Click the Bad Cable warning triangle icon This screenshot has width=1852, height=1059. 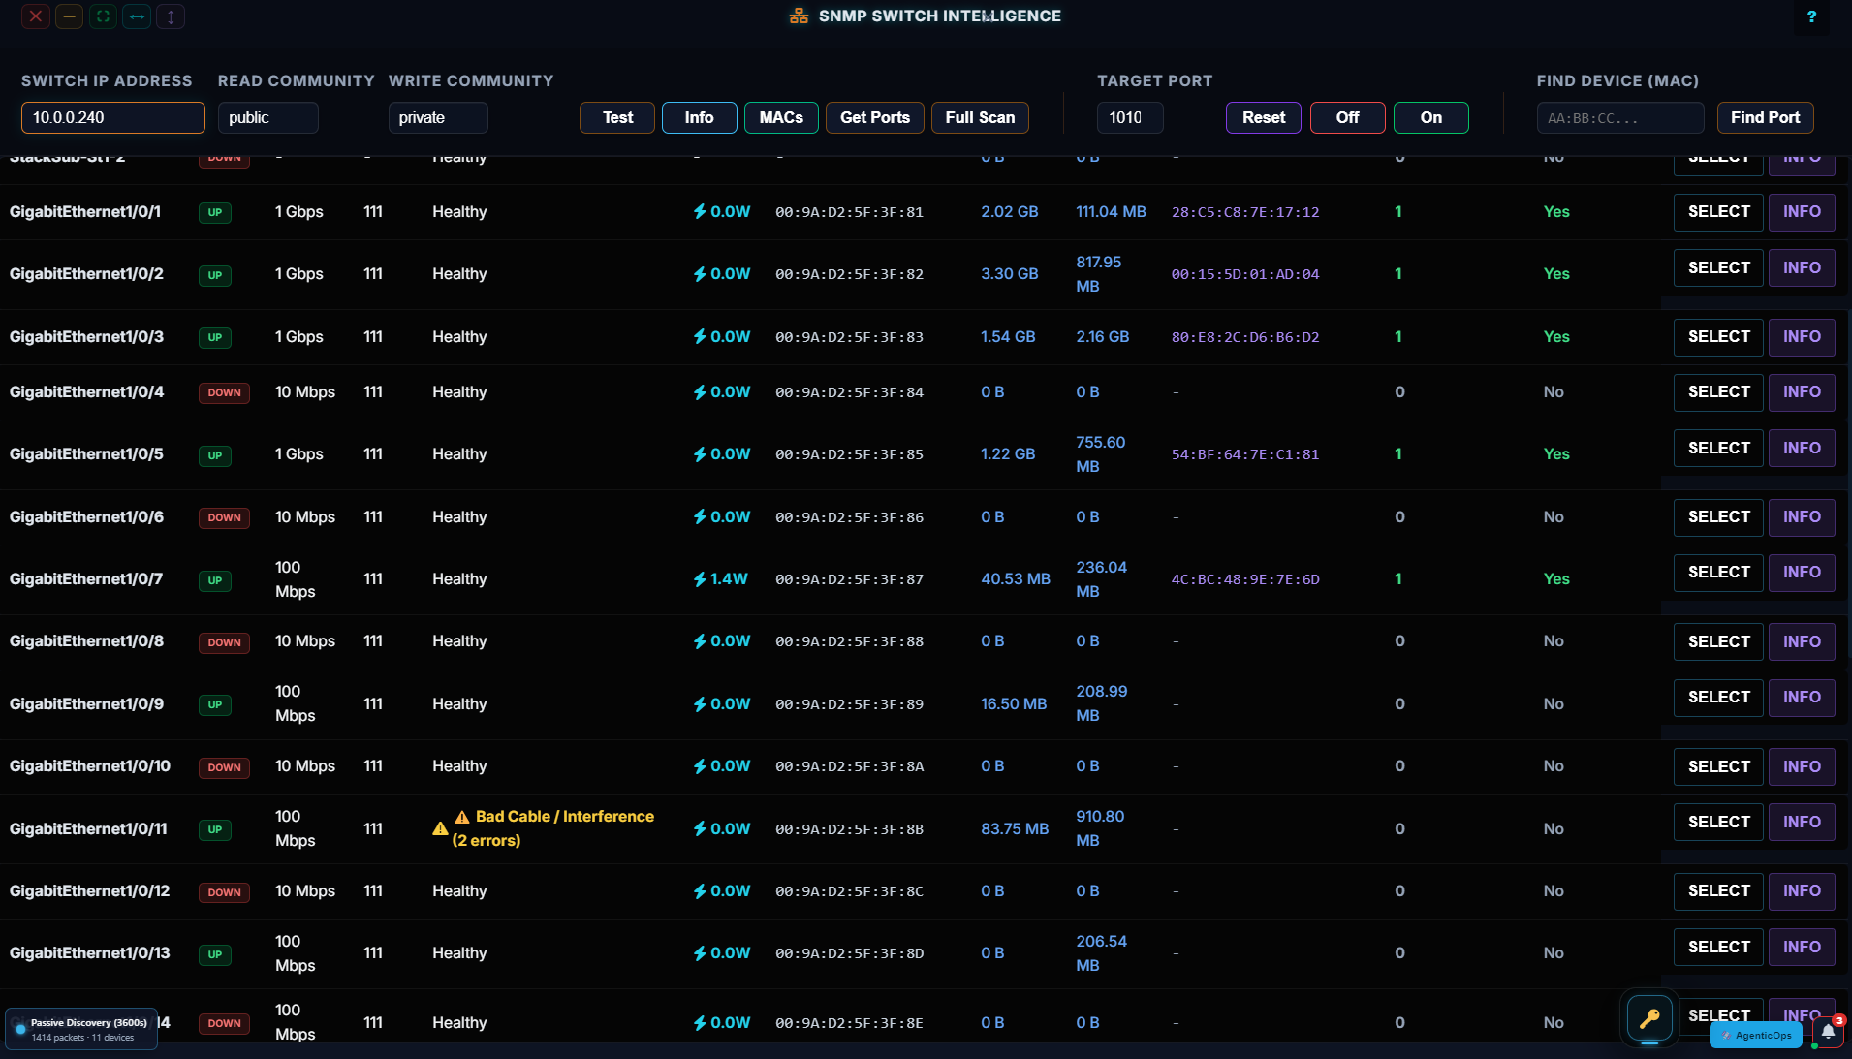pos(440,828)
